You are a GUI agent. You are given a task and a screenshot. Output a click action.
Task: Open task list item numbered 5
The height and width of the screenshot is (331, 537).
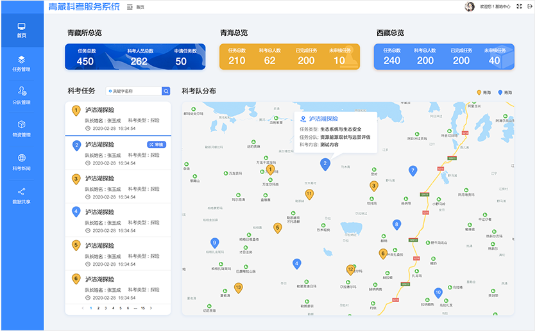click(x=118, y=254)
